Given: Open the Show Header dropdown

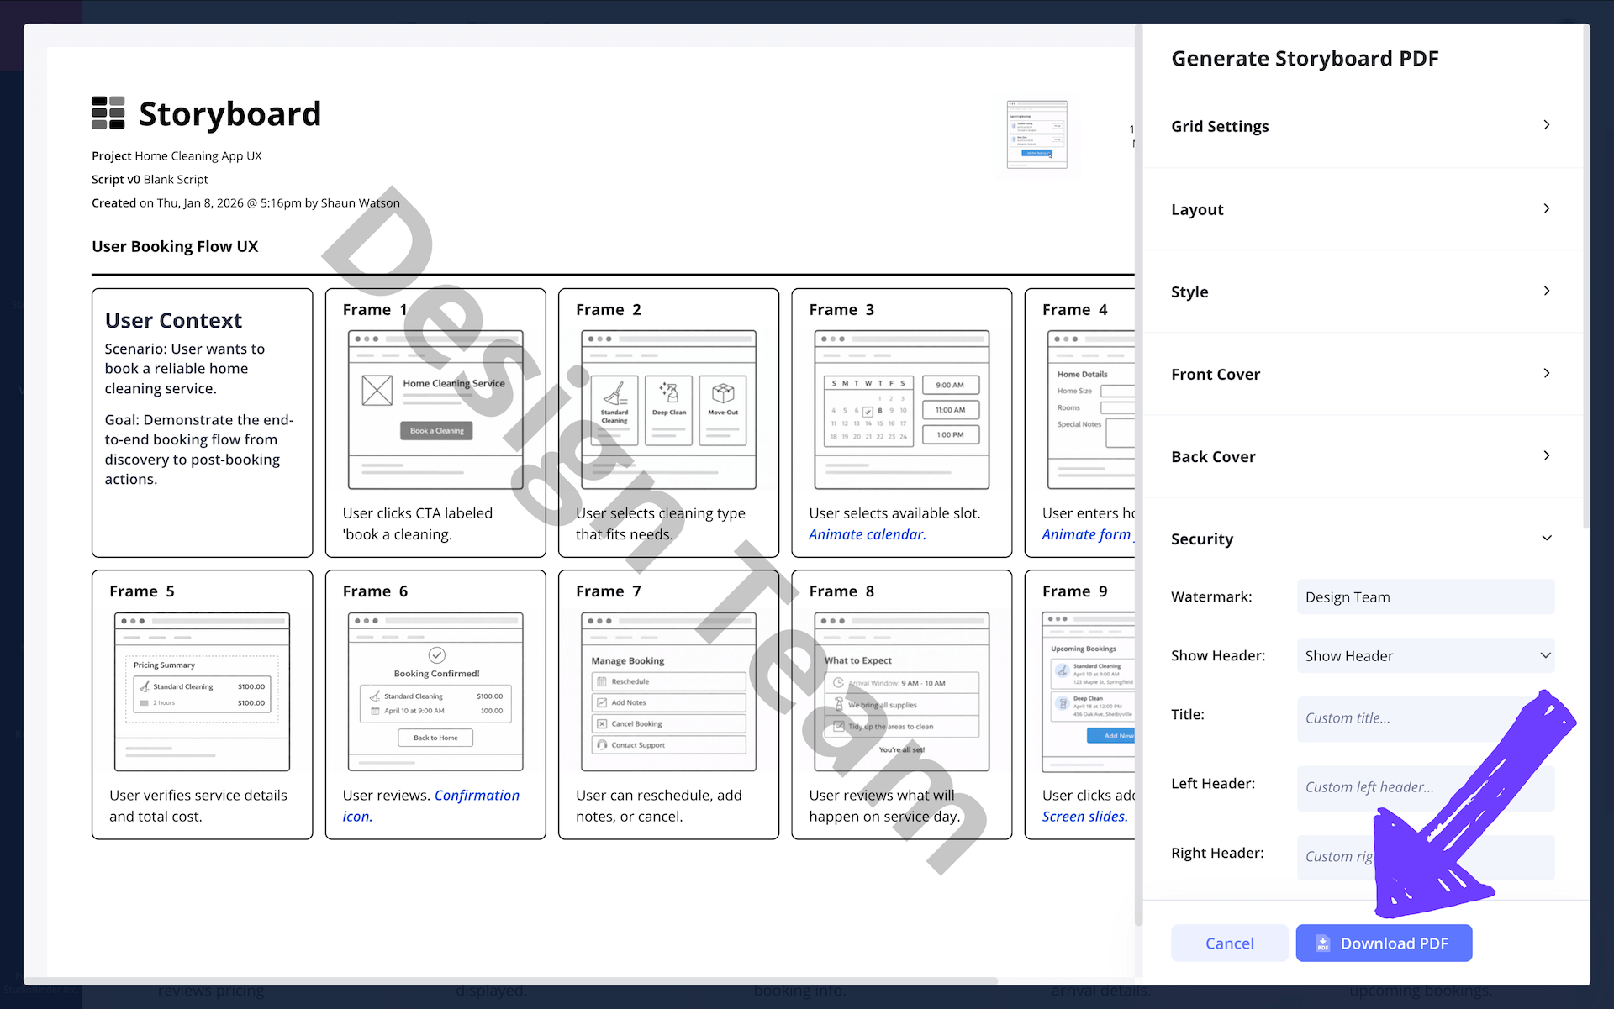Looking at the screenshot, I should 1424,655.
